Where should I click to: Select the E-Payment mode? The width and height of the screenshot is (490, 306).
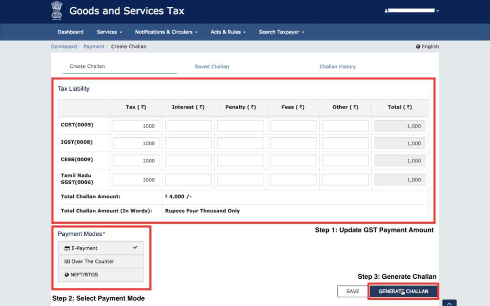(x=101, y=248)
